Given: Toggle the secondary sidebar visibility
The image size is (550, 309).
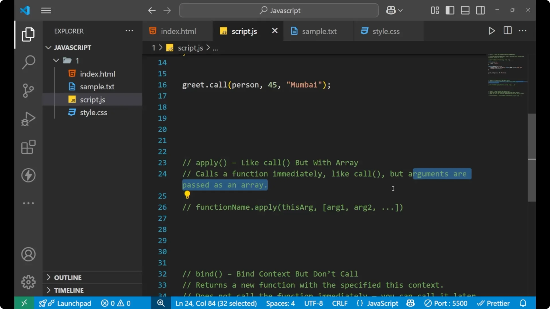Looking at the screenshot, I should [480, 10].
